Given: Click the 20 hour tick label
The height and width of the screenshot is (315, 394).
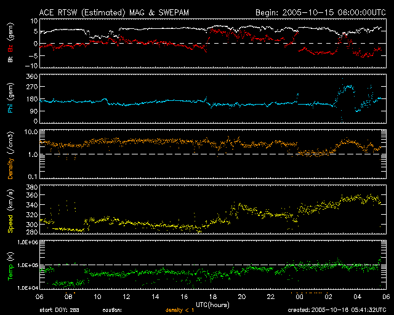Looking at the screenshot, I should click(242, 297).
